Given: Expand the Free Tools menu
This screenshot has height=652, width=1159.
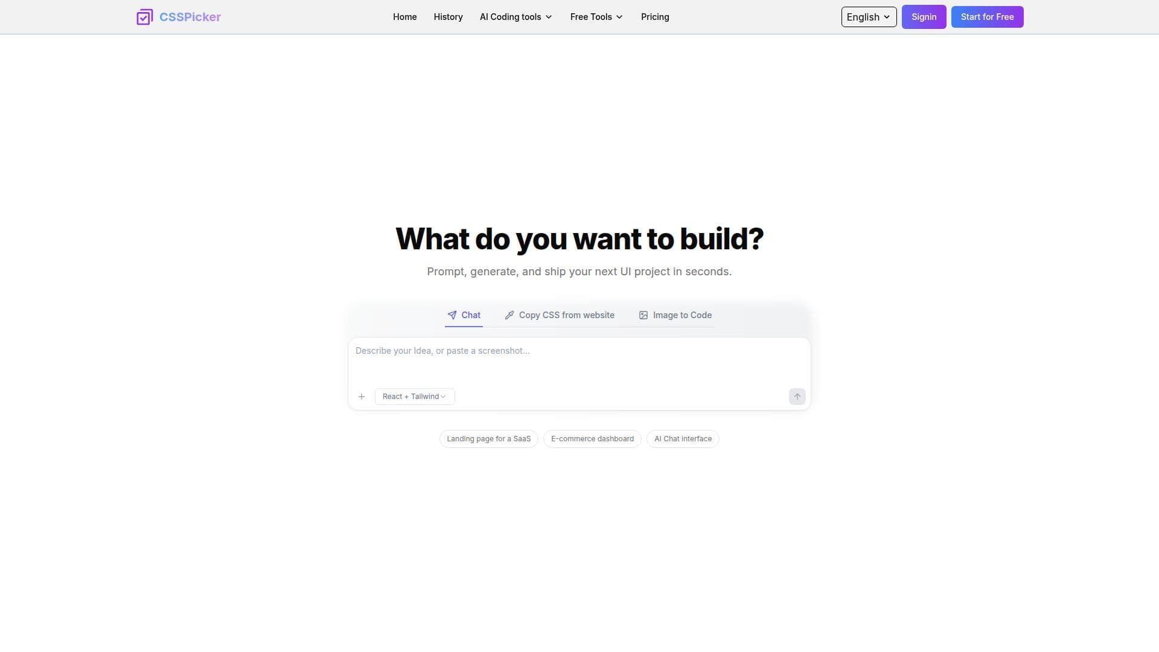Looking at the screenshot, I should (596, 17).
